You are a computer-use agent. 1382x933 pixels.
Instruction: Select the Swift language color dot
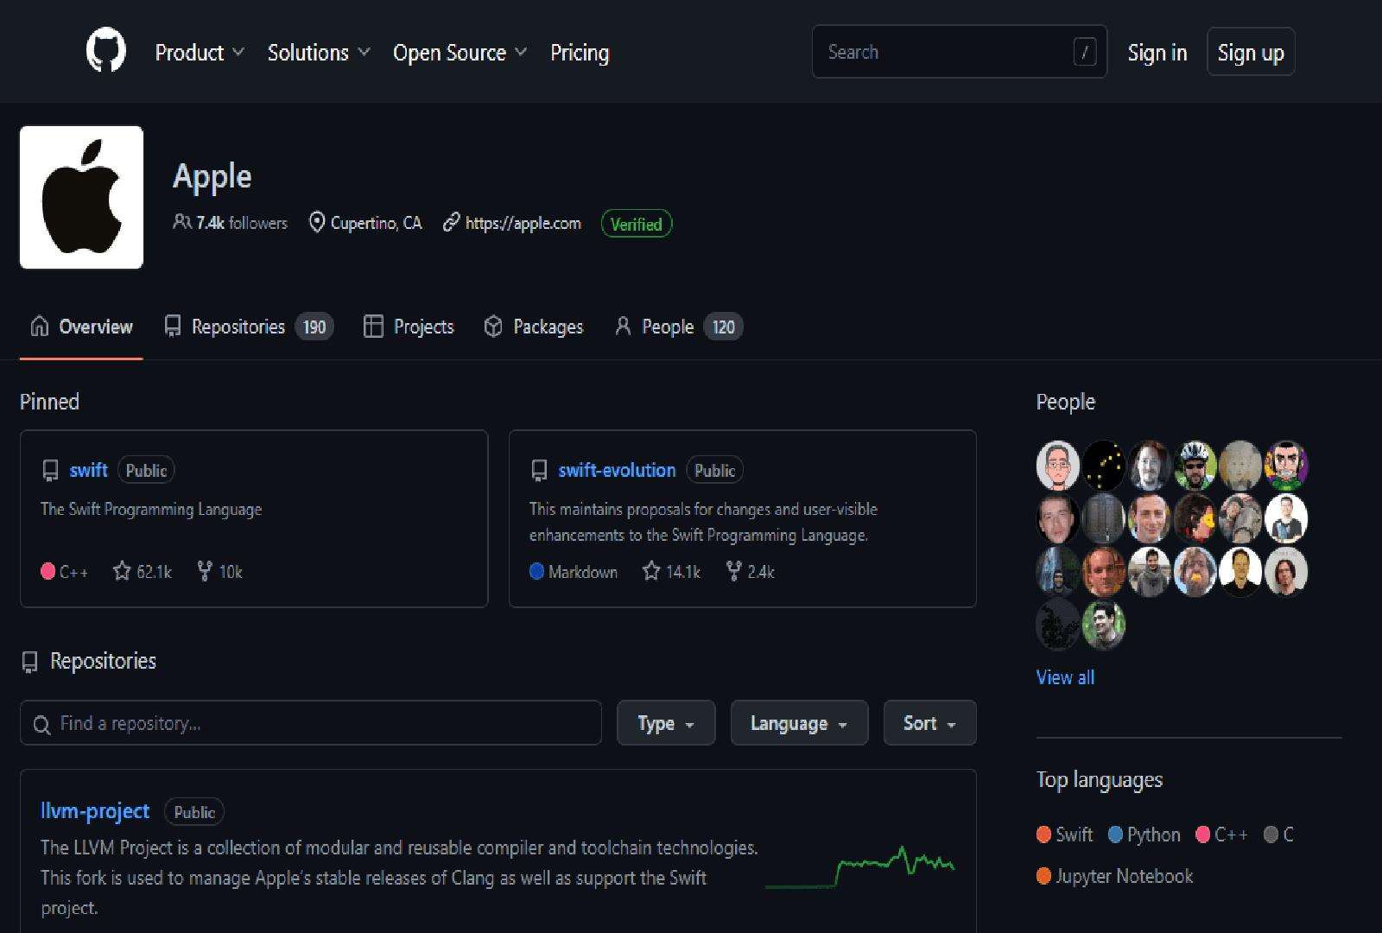[x=1043, y=835]
